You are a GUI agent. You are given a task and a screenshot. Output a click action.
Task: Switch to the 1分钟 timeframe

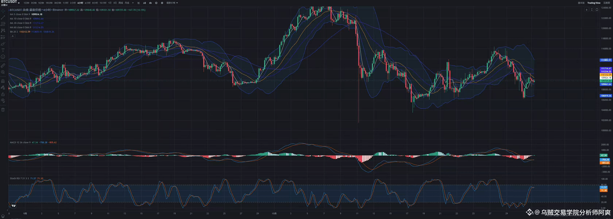26,3
